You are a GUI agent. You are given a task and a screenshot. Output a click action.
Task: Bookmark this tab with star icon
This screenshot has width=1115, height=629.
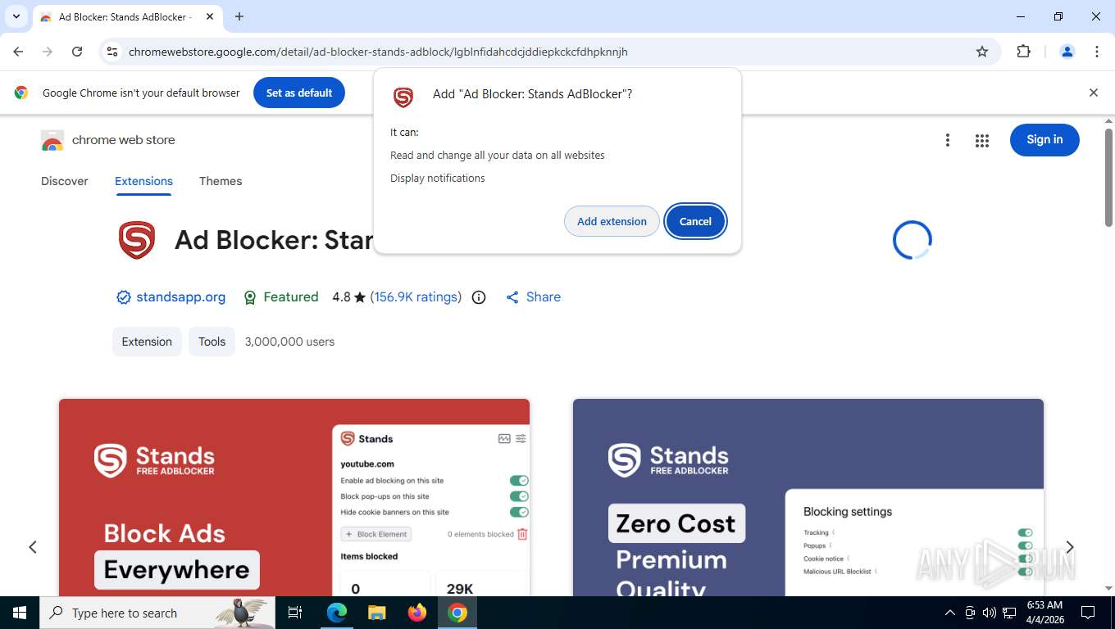coord(982,52)
